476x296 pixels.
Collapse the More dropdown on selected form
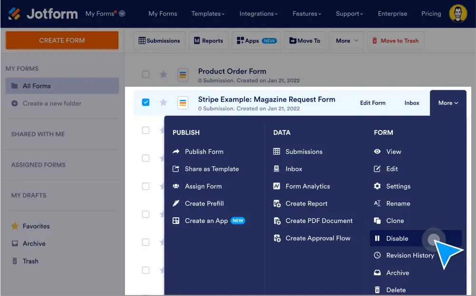[448, 103]
